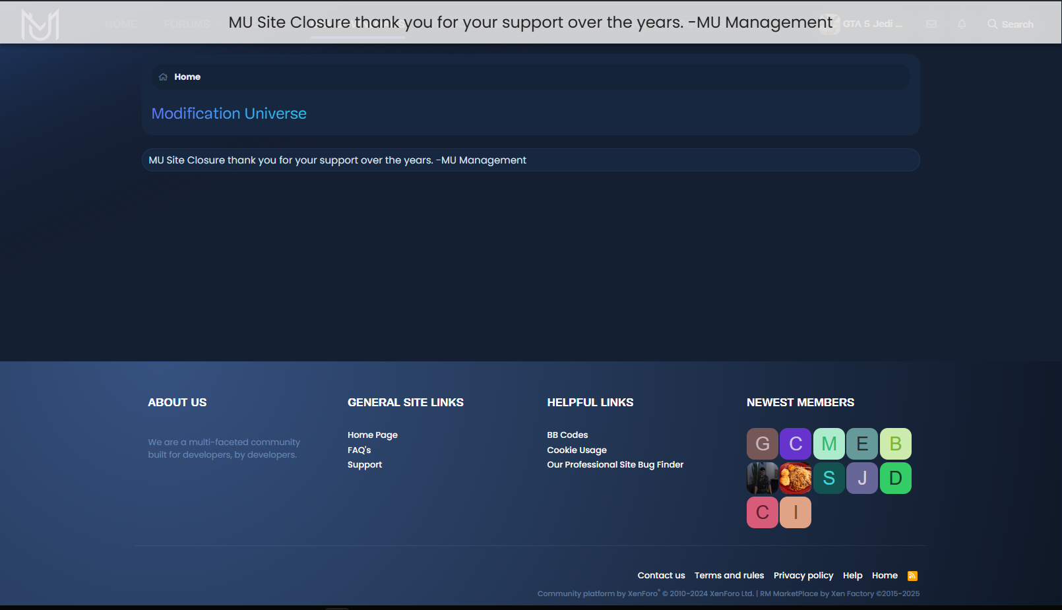Click the GENERAL SITE LINKS heading
This screenshot has width=1062, height=610.
[x=406, y=402]
